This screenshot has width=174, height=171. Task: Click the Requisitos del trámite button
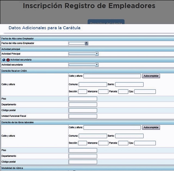106,23
